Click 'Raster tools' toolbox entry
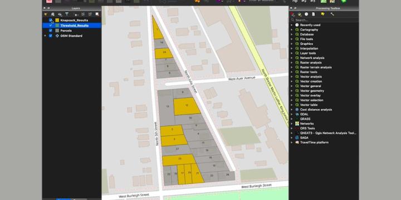401x200 pixels. click(x=309, y=72)
